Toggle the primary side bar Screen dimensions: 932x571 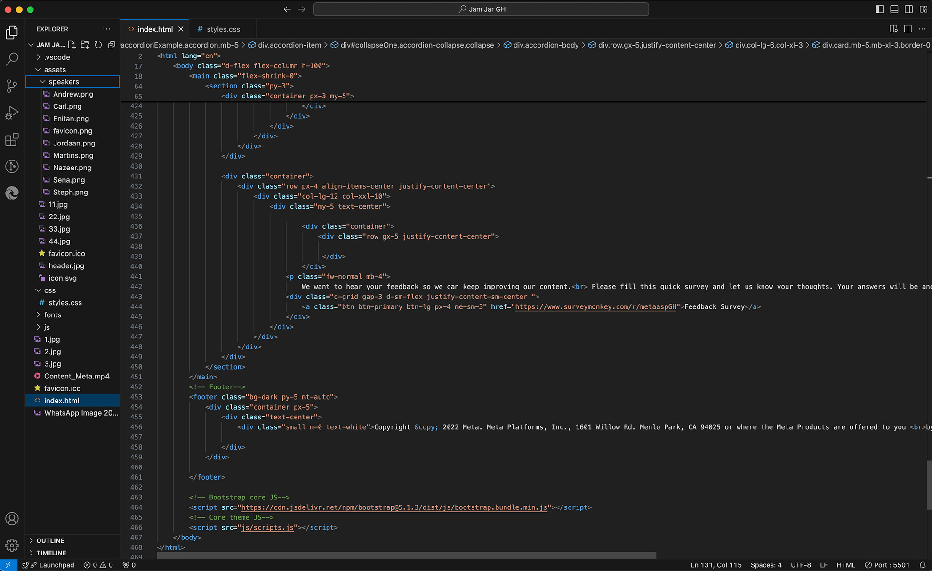click(x=879, y=9)
